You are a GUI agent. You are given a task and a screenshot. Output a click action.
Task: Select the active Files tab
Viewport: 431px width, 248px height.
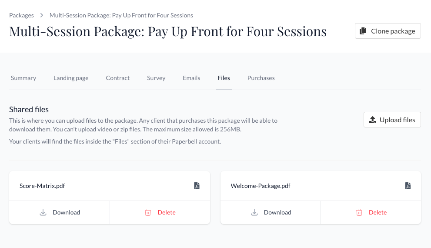click(x=224, y=78)
